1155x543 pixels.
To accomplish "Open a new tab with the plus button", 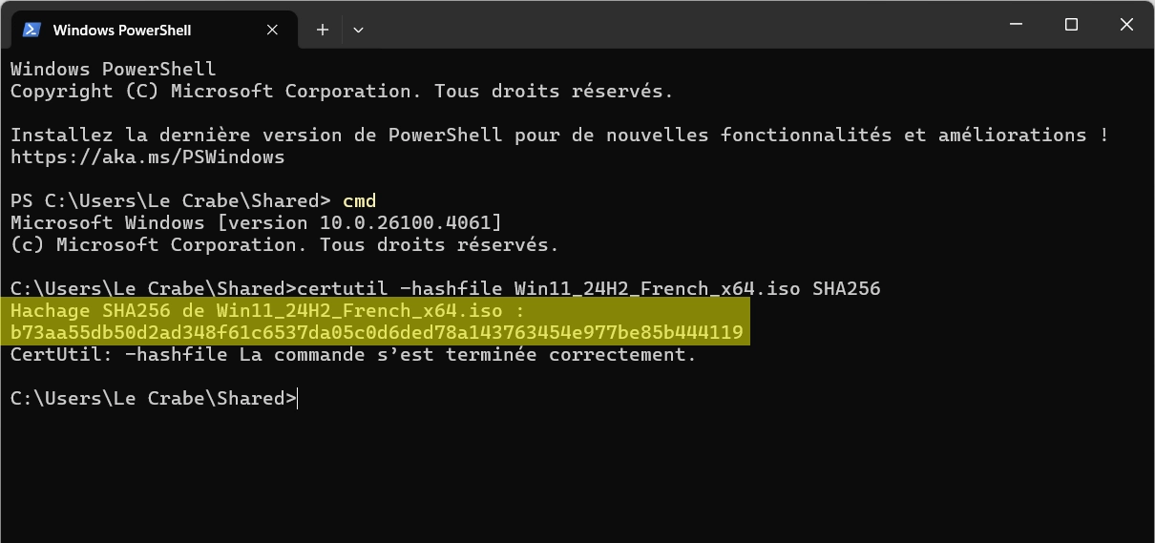I will [x=323, y=30].
